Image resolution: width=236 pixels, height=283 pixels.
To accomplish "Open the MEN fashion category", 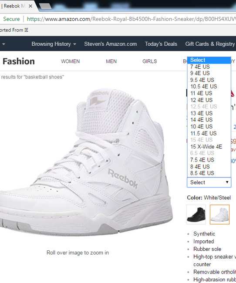I will (111, 61).
